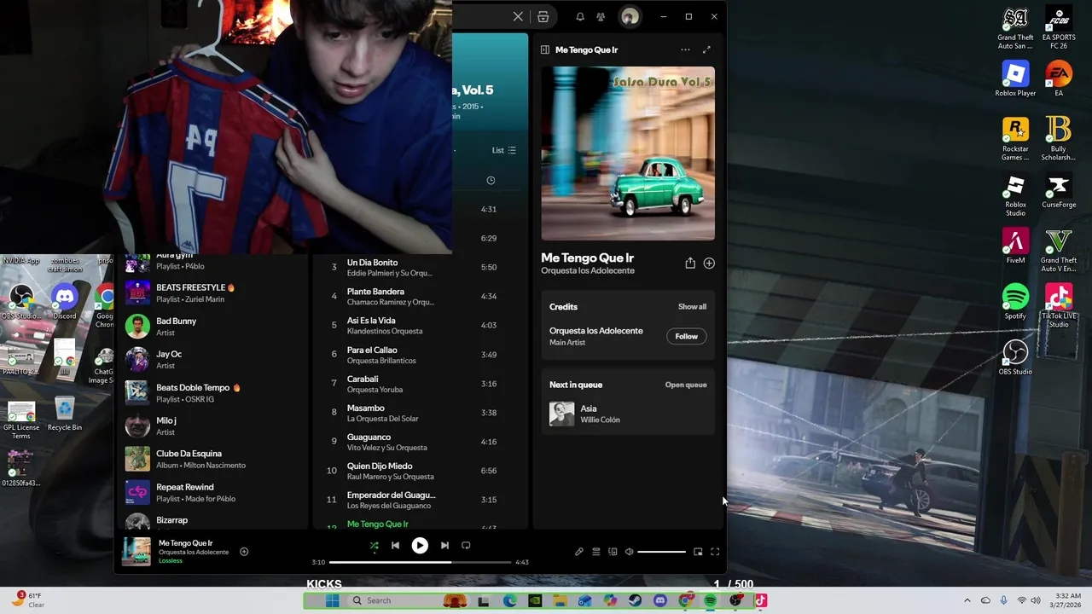Viewport: 1092px width, 614px height.
Task: Open Recycle Bin on desktop
Action: click(65, 414)
